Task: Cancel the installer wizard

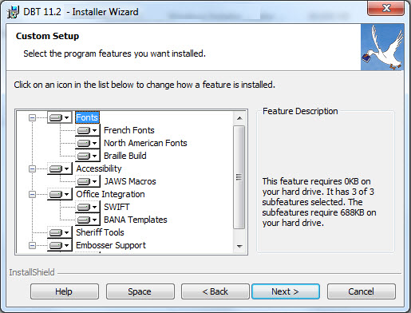Action: tap(362, 291)
